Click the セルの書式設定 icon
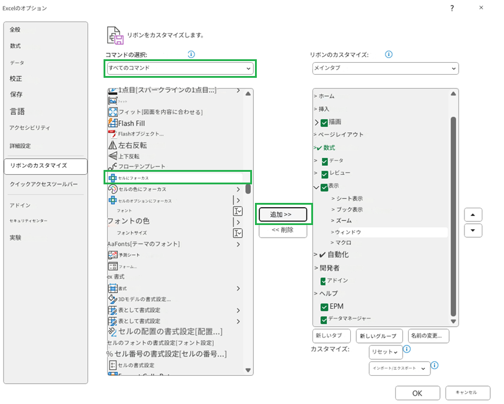 tap(113, 364)
